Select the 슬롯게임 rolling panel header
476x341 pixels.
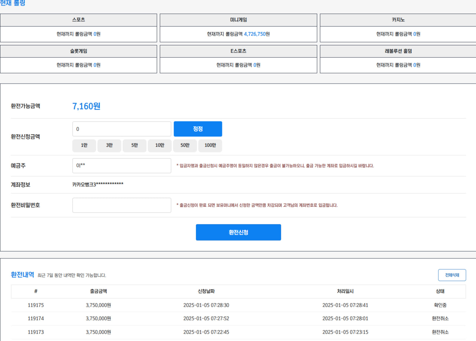pyautogui.click(x=78, y=51)
